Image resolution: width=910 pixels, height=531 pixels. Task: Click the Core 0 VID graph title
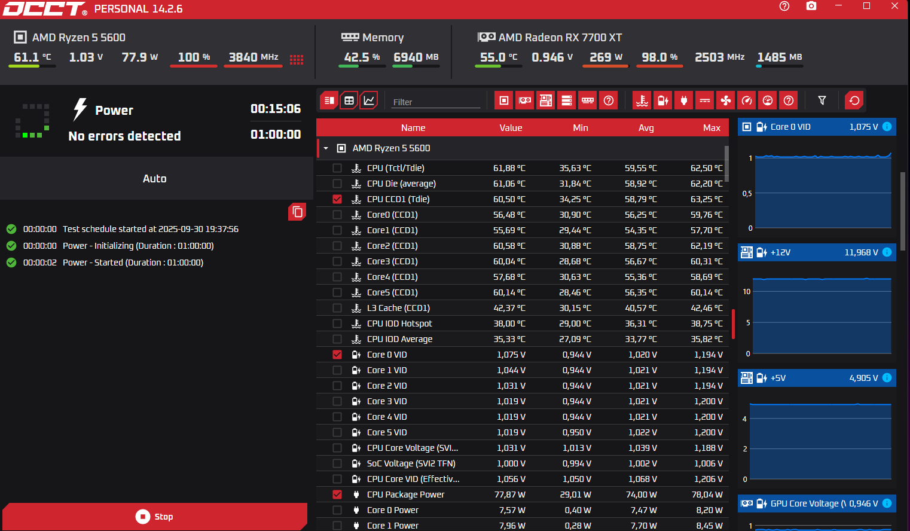click(x=790, y=127)
